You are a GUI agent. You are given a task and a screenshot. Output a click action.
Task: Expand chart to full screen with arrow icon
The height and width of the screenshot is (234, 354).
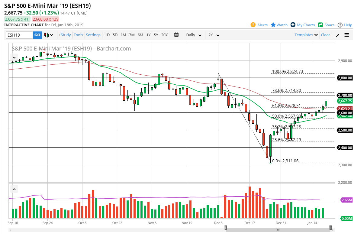pos(337,35)
